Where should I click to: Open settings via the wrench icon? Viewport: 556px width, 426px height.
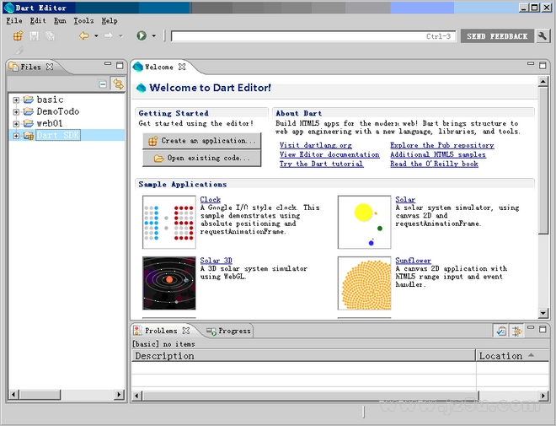(543, 36)
